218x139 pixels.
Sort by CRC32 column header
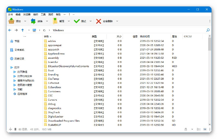point(193,36)
